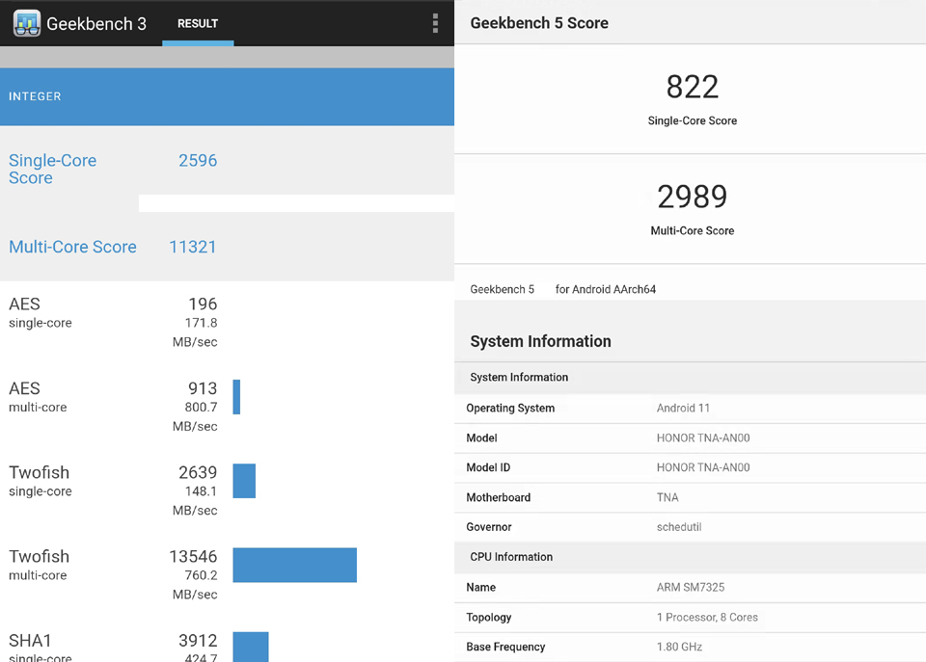Click the AES multi-core result bar

236,397
